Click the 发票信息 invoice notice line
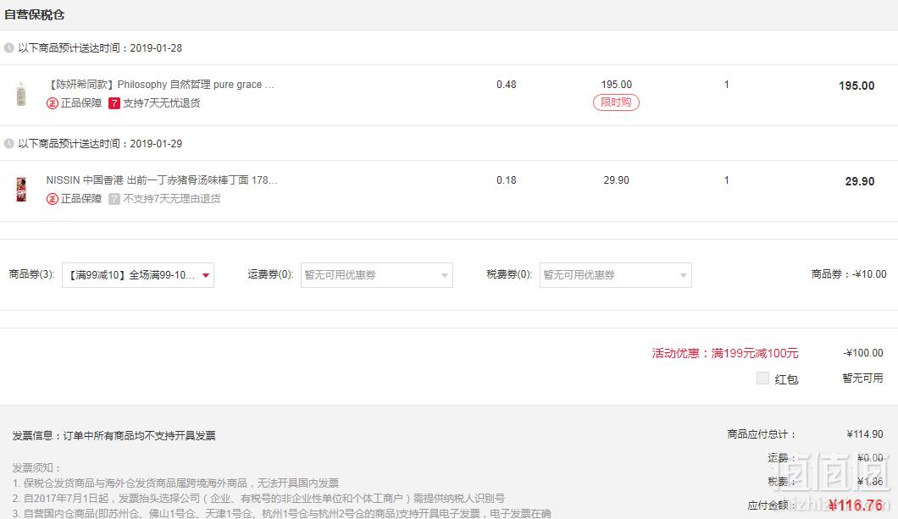This screenshot has height=519, width=898. (x=114, y=436)
